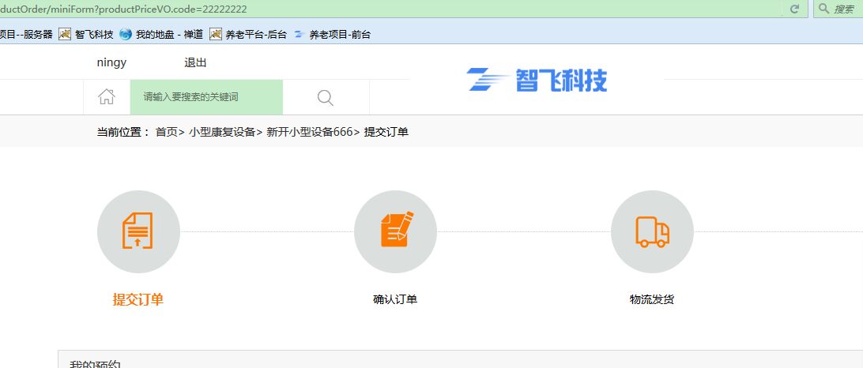The image size is (863, 368).
Task: Open the 养老平台-后台 bookmark
Action: pos(248,34)
